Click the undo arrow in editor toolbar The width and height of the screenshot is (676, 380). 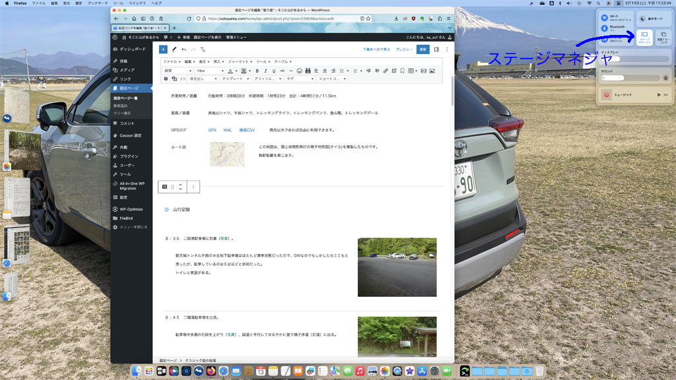tap(184, 49)
